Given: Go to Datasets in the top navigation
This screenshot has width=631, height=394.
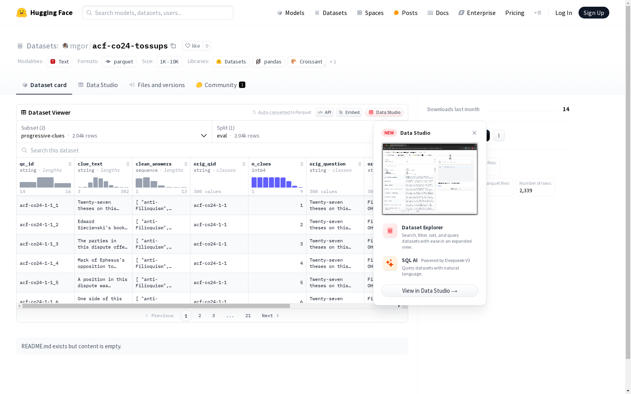Looking at the screenshot, I should pos(330,13).
